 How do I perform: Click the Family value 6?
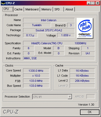[x=29, y=48]
